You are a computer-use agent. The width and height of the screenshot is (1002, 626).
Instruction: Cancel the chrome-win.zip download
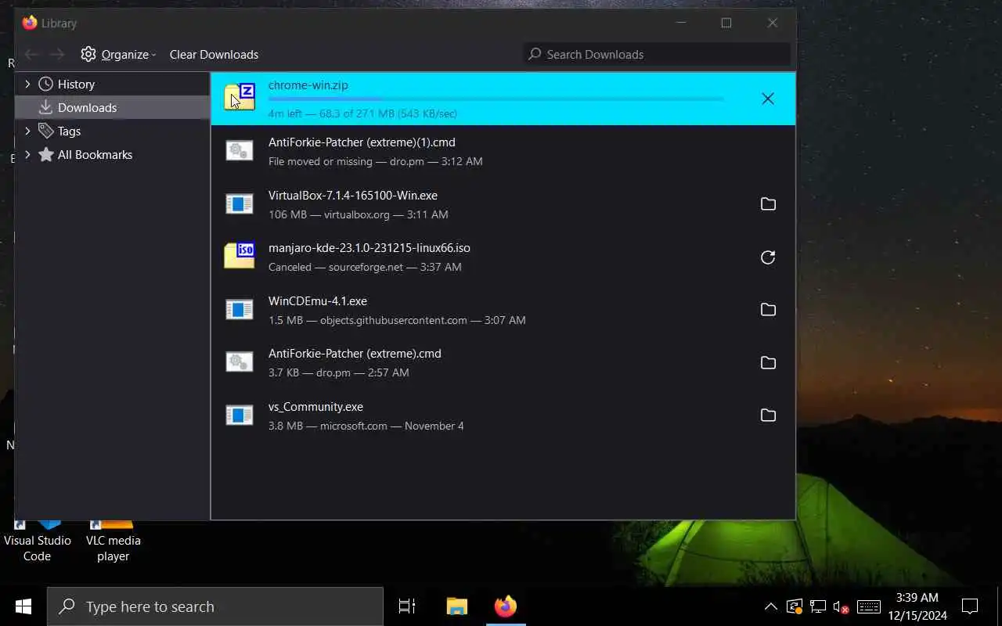tap(768, 99)
